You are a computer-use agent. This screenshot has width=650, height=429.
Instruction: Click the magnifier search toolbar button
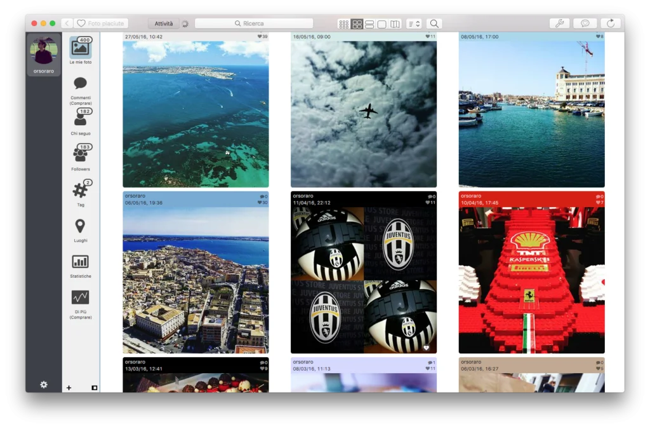[x=434, y=24]
